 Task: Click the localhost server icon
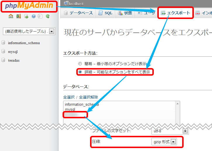(66, 3)
